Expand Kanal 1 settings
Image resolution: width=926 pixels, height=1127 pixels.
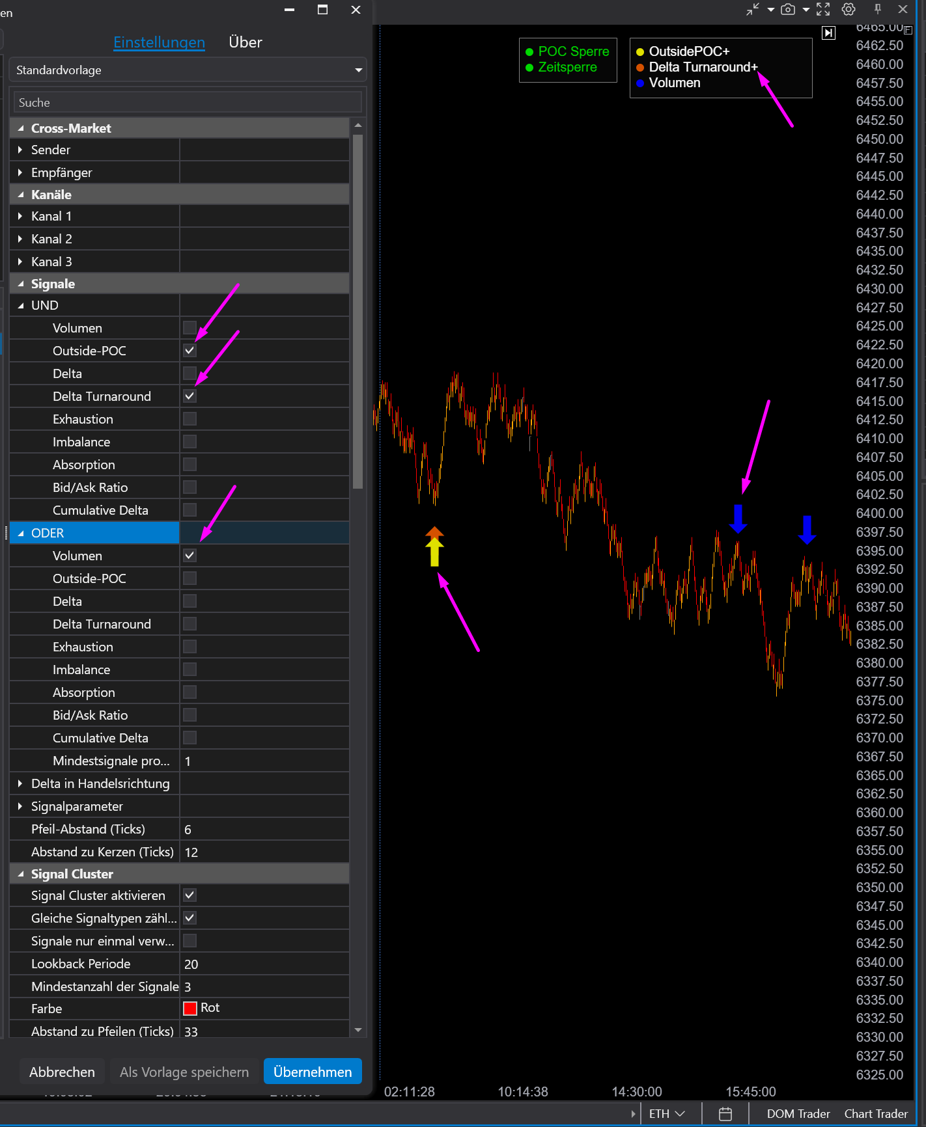[20, 216]
